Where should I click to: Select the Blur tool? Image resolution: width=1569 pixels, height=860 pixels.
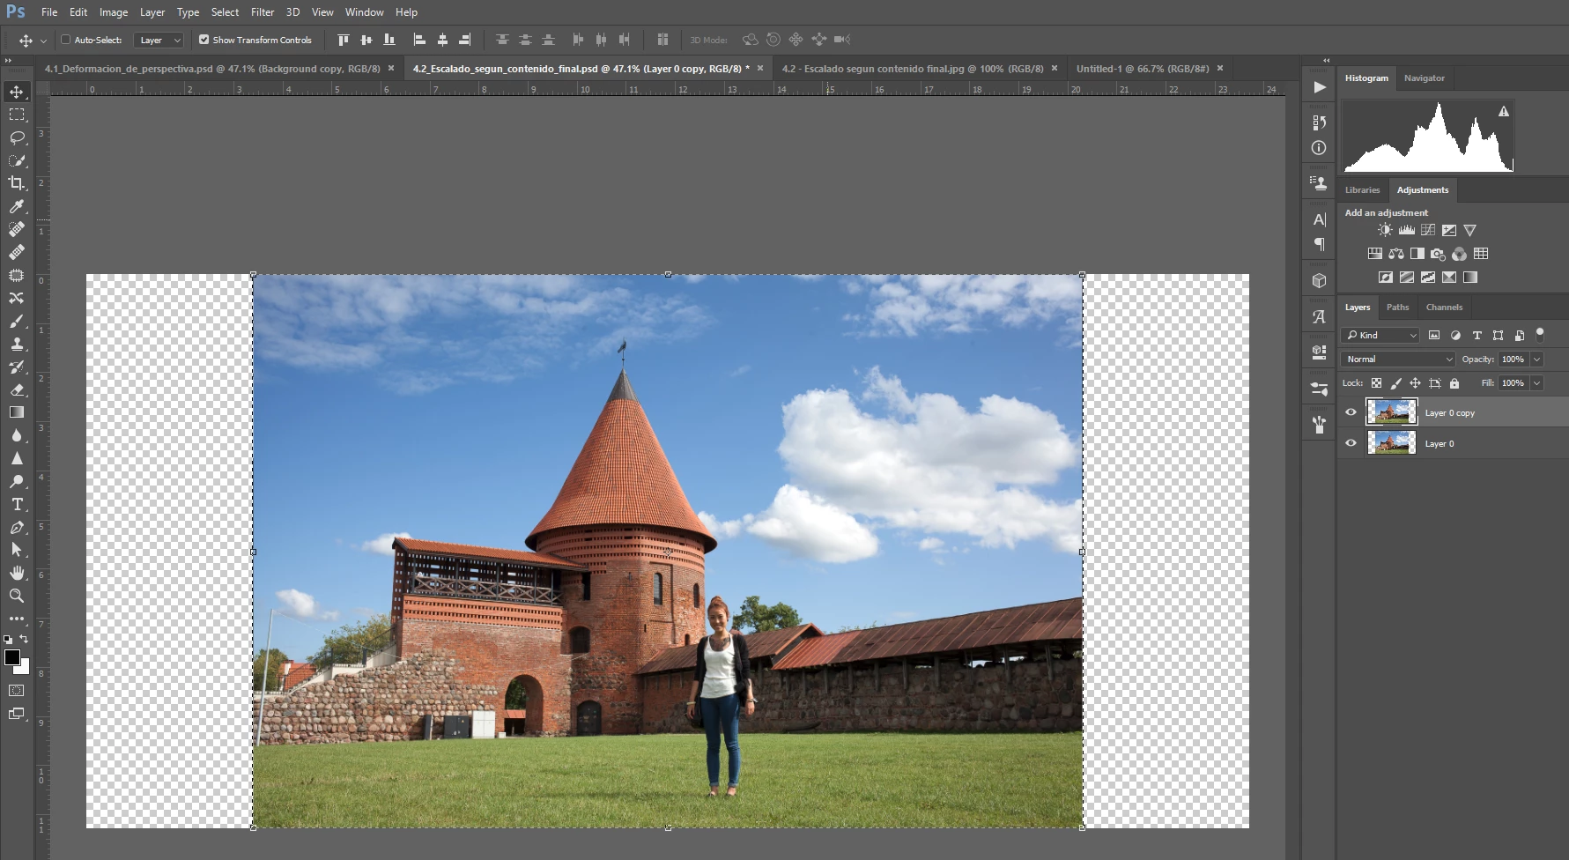tap(17, 435)
